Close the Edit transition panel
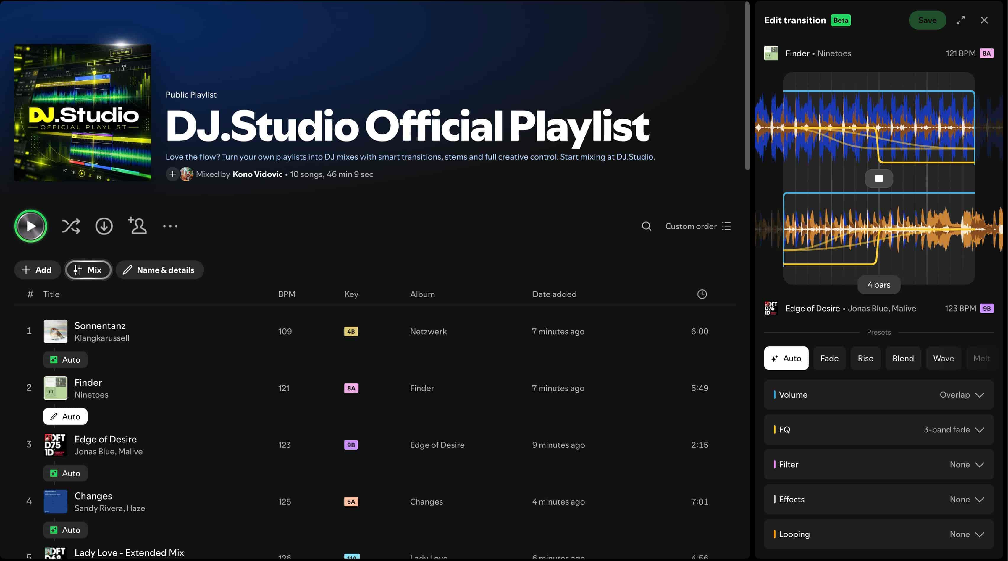The image size is (1008, 561). pos(984,20)
